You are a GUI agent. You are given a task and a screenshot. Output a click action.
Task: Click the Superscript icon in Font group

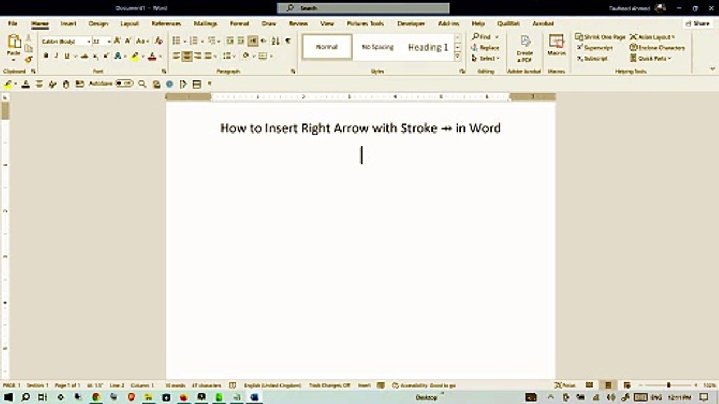(106, 56)
